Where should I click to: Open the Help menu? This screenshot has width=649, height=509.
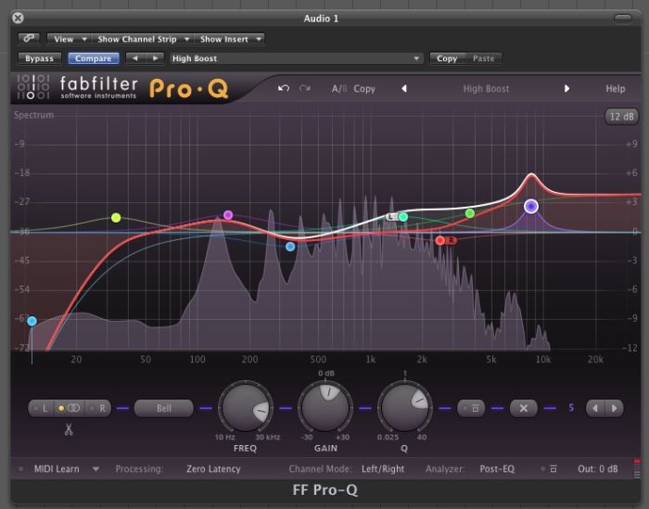pyautogui.click(x=615, y=89)
